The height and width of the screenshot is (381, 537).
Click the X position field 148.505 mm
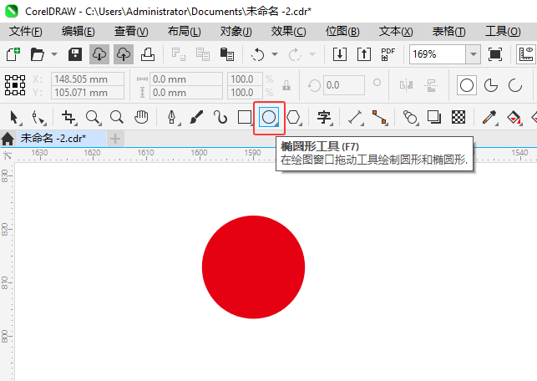click(x=88, y=79)
